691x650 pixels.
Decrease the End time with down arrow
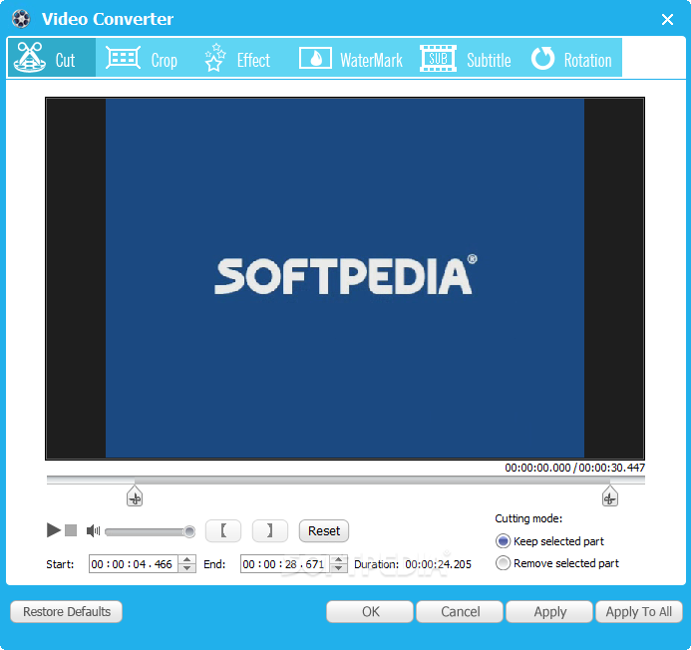point(338,568)
